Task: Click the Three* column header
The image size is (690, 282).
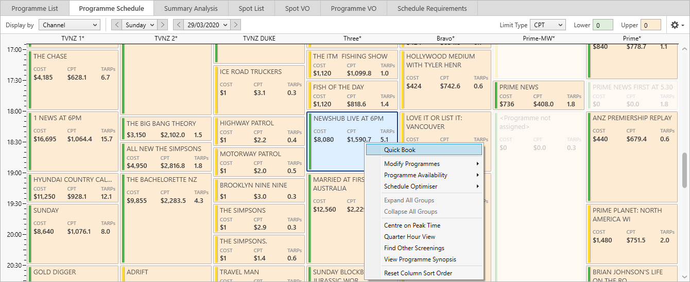Action: (x=352, y=39)
